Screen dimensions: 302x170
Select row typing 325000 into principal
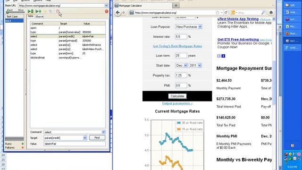67,41
